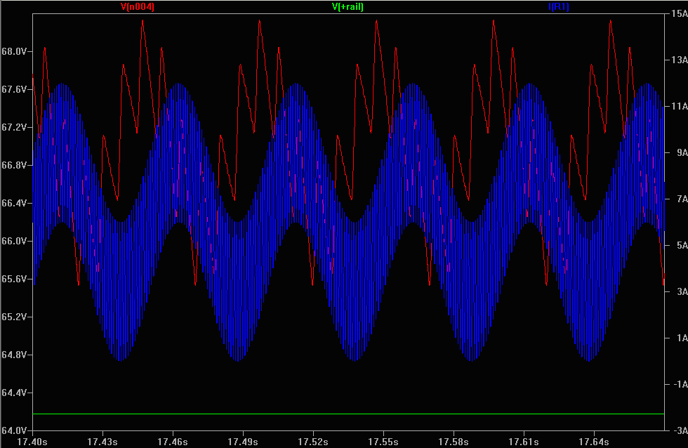Viewport: 688px width, 448px height.
Task: Click the 67.6V left axis label
Action: click(x=14, y=89)
